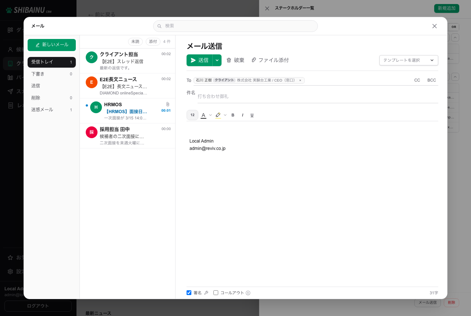Screen dimensions: 471x316
Task: Click the ファイル添付 attach file button
Action: click(x=270, y=60)
